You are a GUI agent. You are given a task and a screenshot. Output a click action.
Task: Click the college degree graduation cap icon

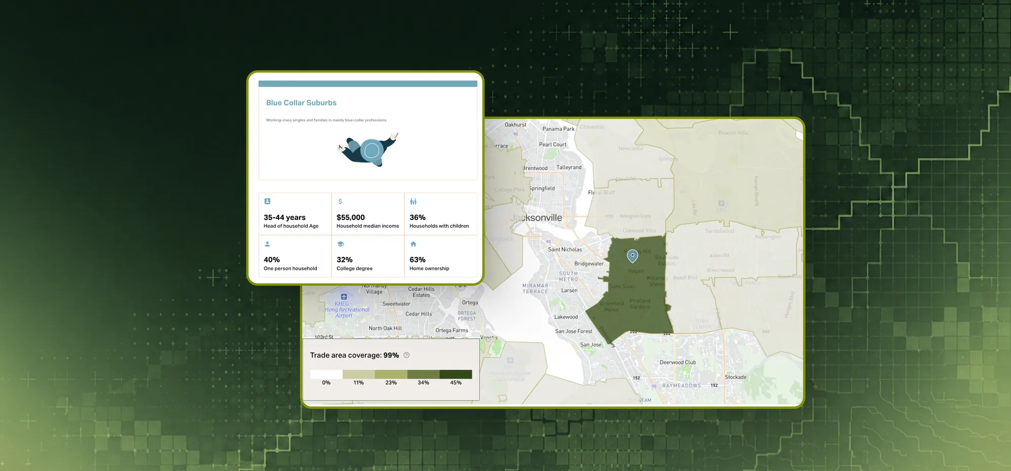340,244
